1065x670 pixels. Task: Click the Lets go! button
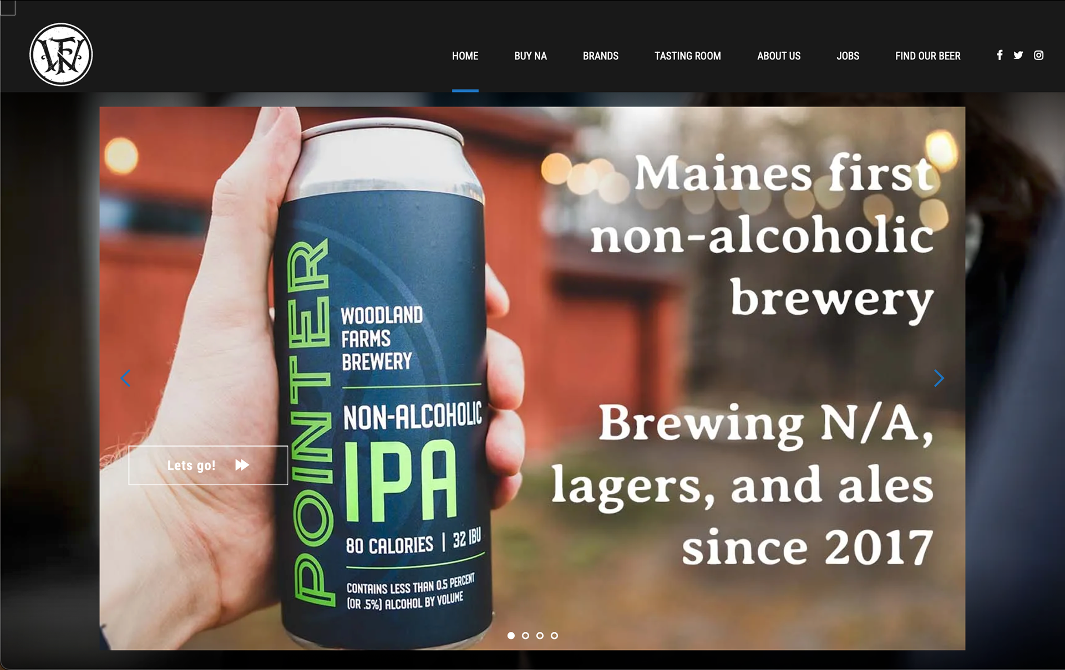click(x=208, y=465)
